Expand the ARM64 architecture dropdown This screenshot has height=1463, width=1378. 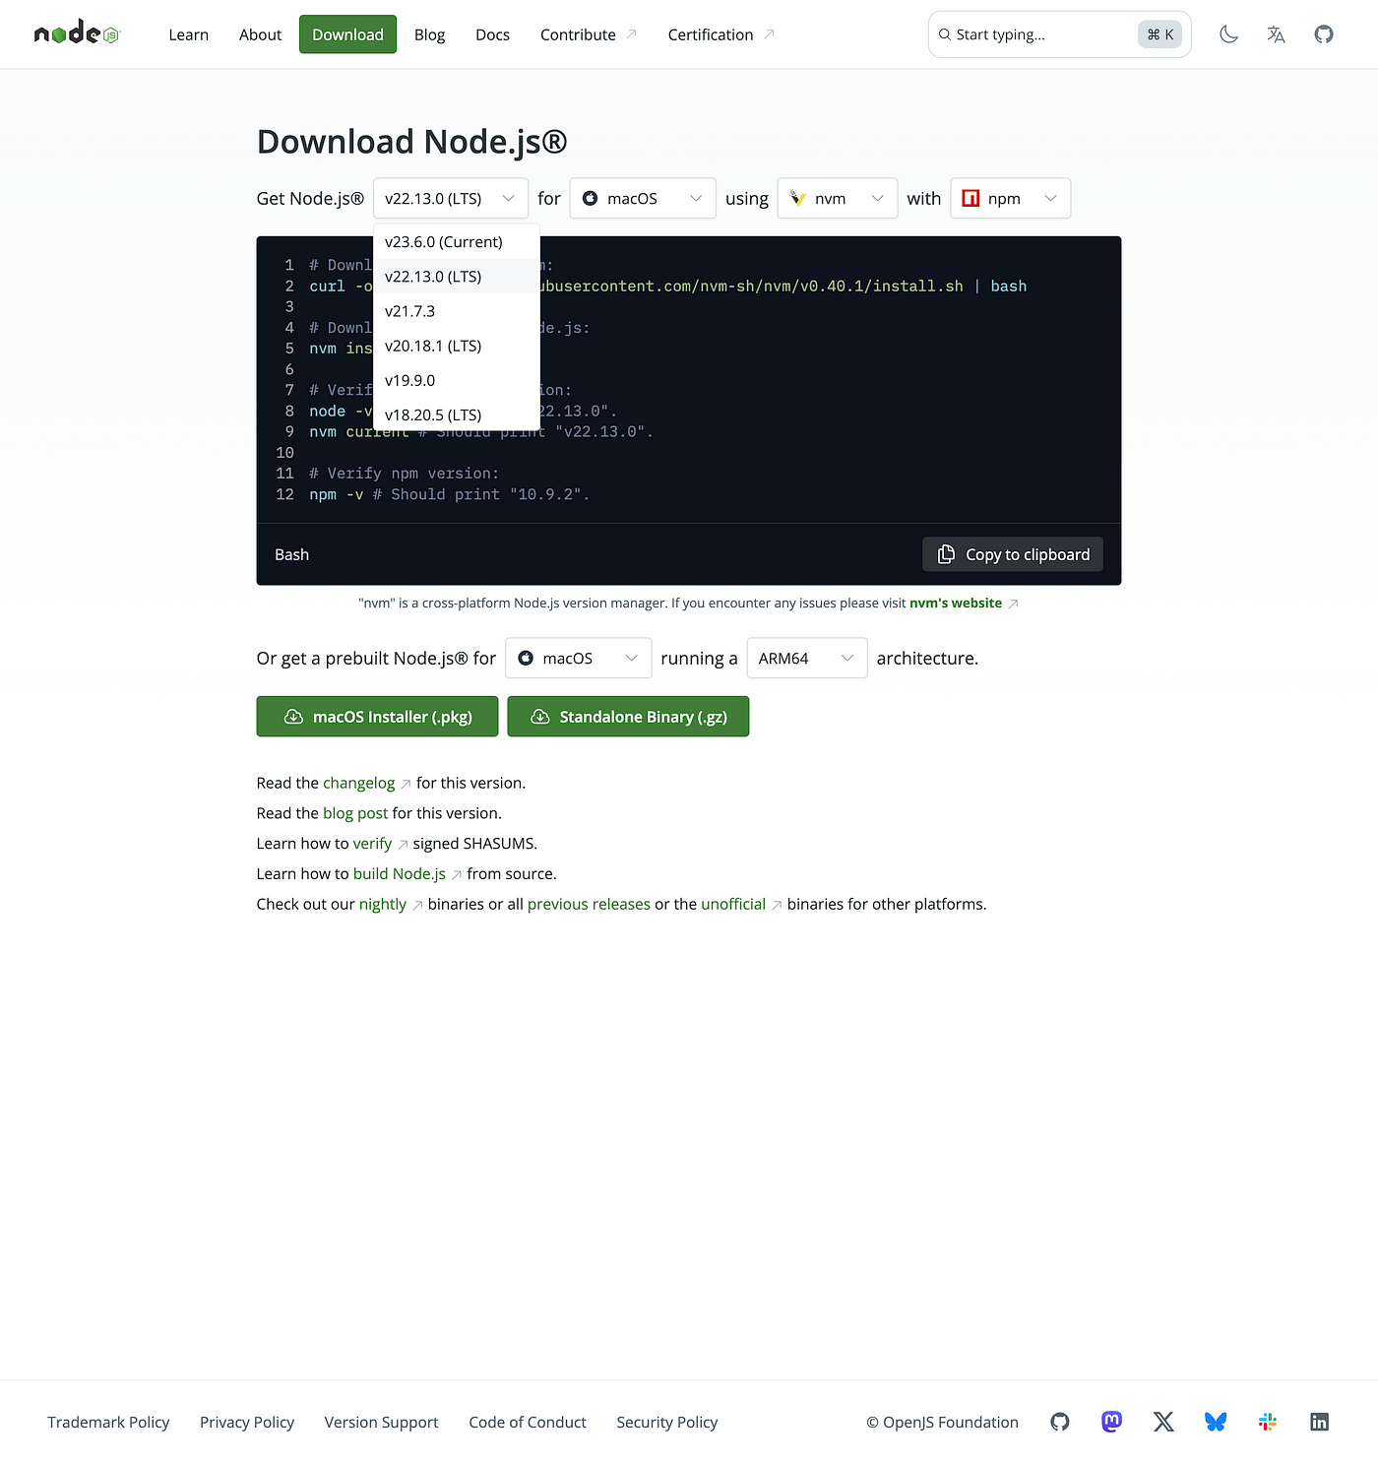pyautogui.click(x=806, y=658)
